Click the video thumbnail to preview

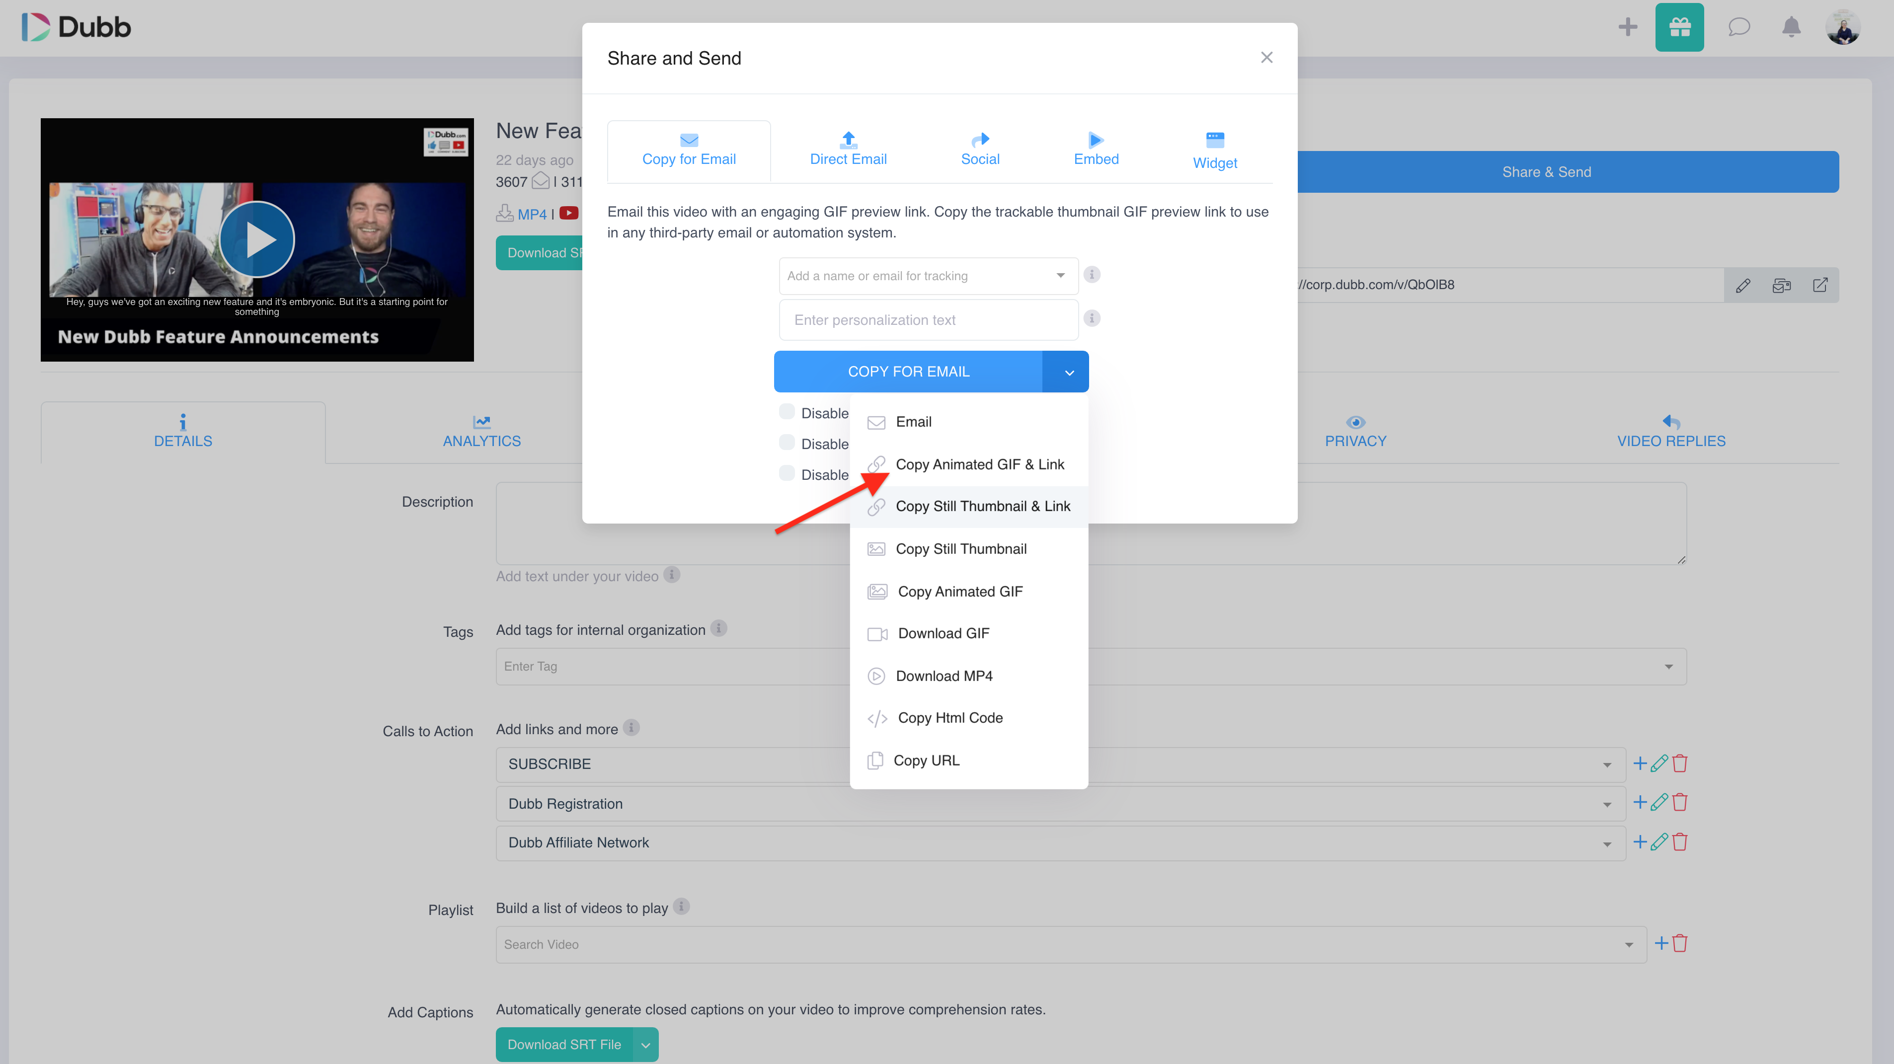pyautogui.click(x=257, y=239)
